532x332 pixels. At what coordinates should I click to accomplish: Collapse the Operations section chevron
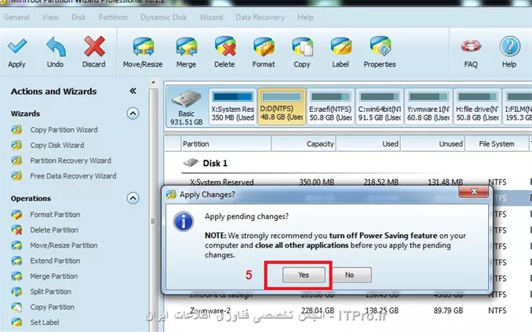[x=133, y=198]
